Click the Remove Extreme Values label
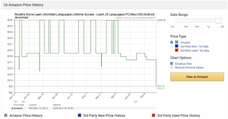The height and width of the screenshot is (119, 228). click(189, 67)
